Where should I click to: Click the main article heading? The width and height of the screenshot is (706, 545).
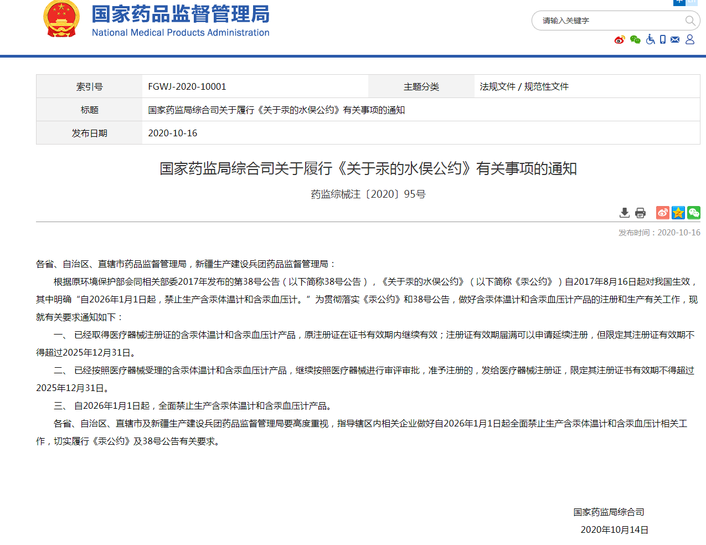tap(368, 168)
